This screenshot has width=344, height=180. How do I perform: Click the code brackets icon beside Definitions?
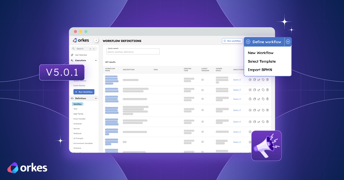click(x=72, y=98)
